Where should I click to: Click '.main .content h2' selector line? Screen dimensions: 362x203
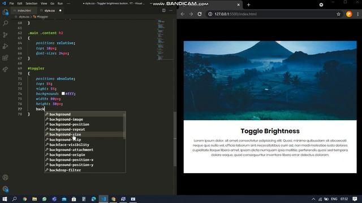click(x=45, y=33)
